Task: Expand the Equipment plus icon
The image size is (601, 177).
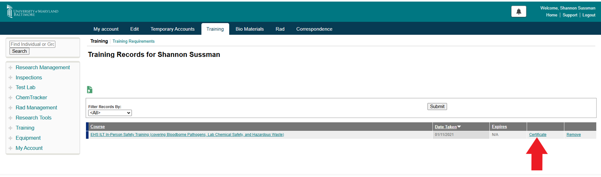Action: [10, 138]
